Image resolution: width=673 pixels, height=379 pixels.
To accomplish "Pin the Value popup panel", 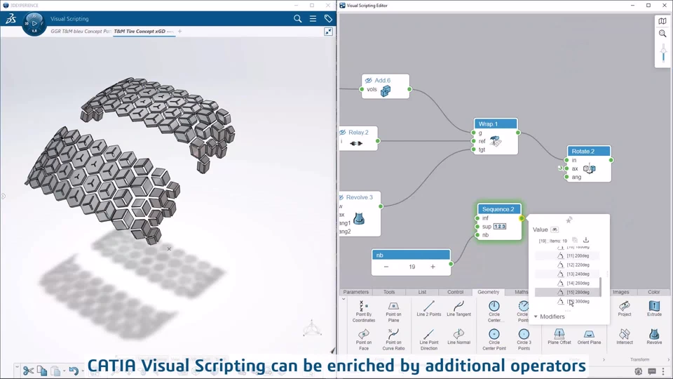I will coord(569,220).
